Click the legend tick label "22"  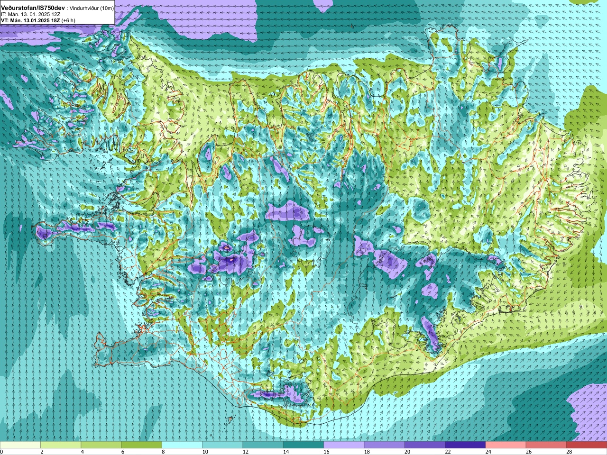[448, 452]
